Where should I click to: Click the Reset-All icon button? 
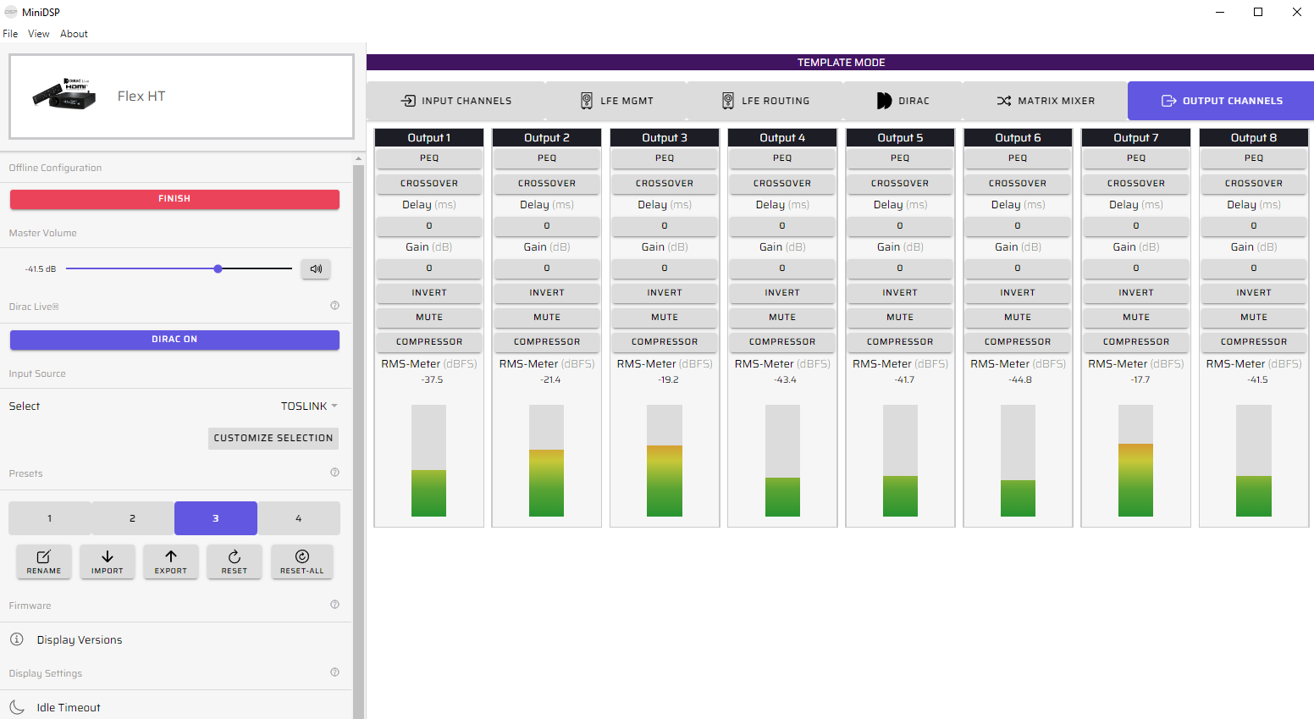pyautogui.click(x=302, y=561)
